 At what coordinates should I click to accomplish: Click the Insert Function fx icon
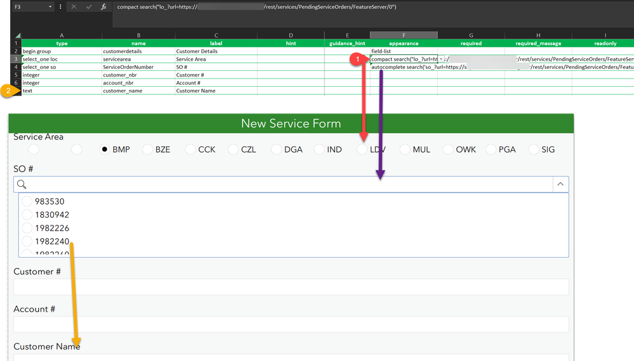(103, 6)
